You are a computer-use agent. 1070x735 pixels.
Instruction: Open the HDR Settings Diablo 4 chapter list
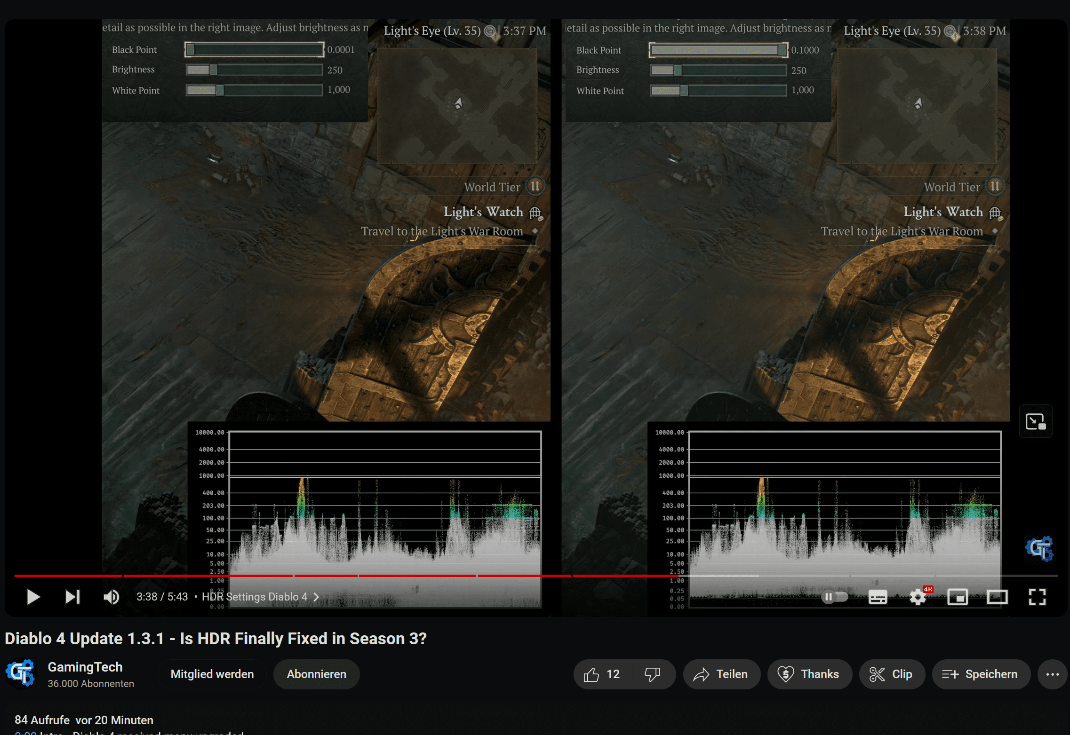click(x=260, y=597)
